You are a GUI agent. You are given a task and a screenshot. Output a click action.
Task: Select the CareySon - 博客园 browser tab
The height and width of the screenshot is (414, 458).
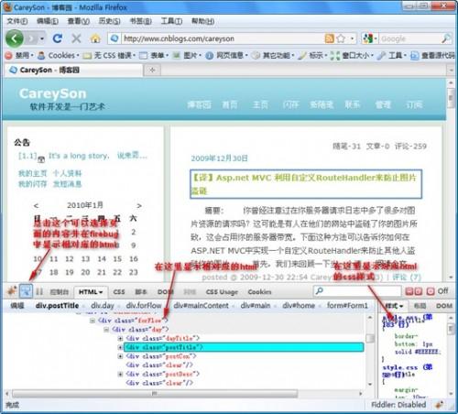73,71
